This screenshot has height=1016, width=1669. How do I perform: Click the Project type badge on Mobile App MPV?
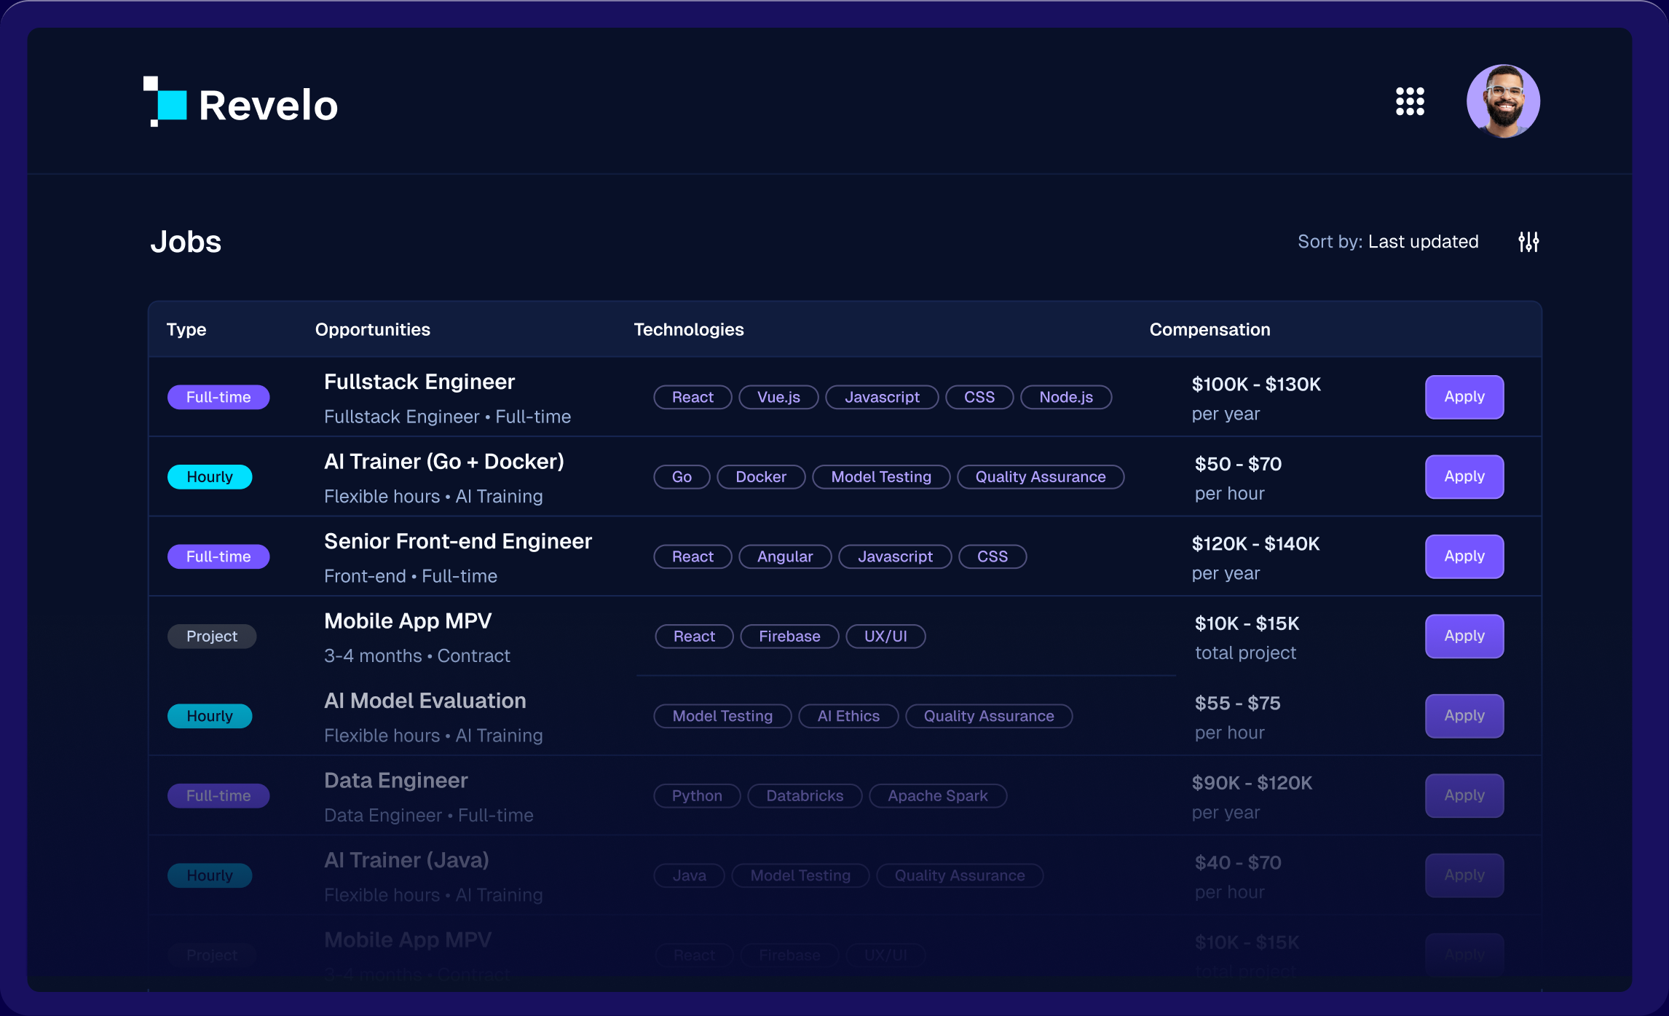[211, 637]
